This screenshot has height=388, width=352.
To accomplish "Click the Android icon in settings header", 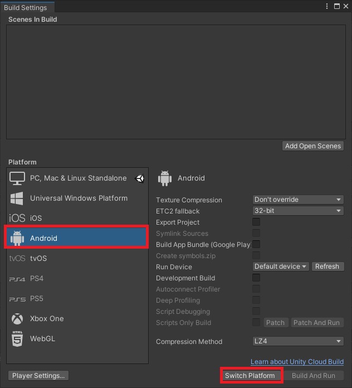I will (x=165, y=178).
